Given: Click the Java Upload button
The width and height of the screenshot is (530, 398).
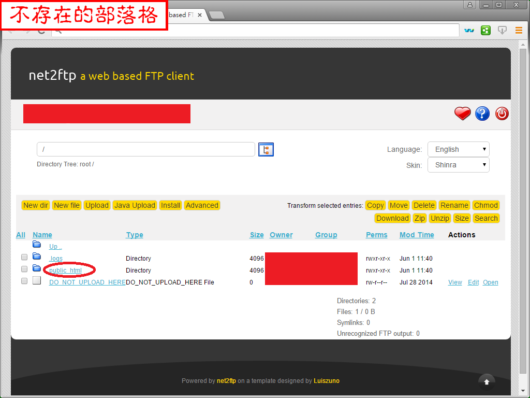Looking at the screenshot, I should coord(135,205).
